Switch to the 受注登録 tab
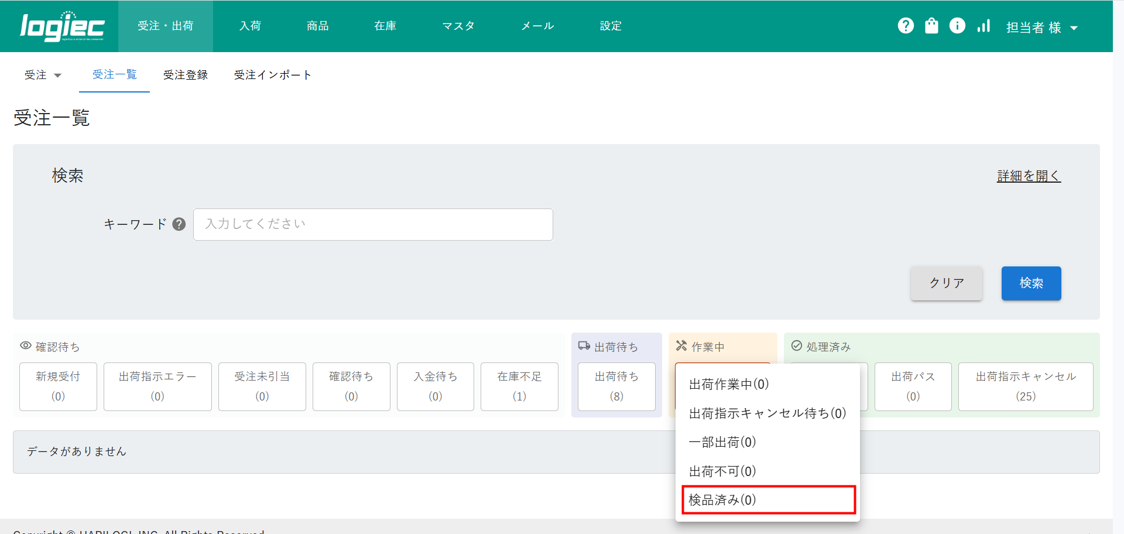 click(x=186, y=75)
